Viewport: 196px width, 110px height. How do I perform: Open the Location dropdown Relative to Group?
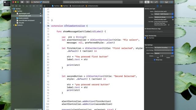click(x=164, y=17)
